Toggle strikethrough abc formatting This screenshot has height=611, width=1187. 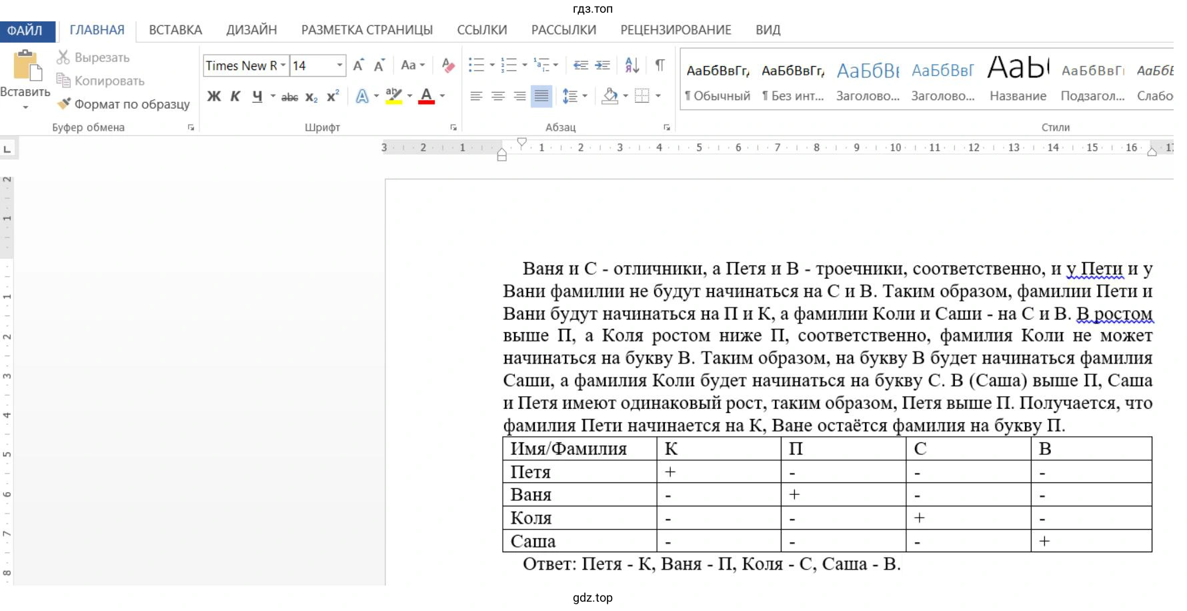(x=289, y=97)
